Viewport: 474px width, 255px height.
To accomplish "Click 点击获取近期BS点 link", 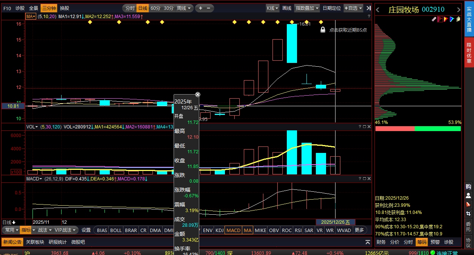I will 348,30.
